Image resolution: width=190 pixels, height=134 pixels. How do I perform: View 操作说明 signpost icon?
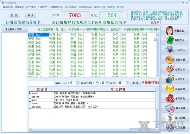click(x=170, y=118)
